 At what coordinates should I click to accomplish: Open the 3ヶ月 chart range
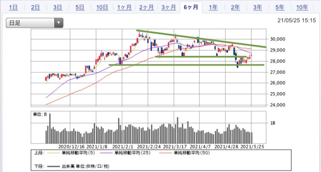(x=169, y=8)
